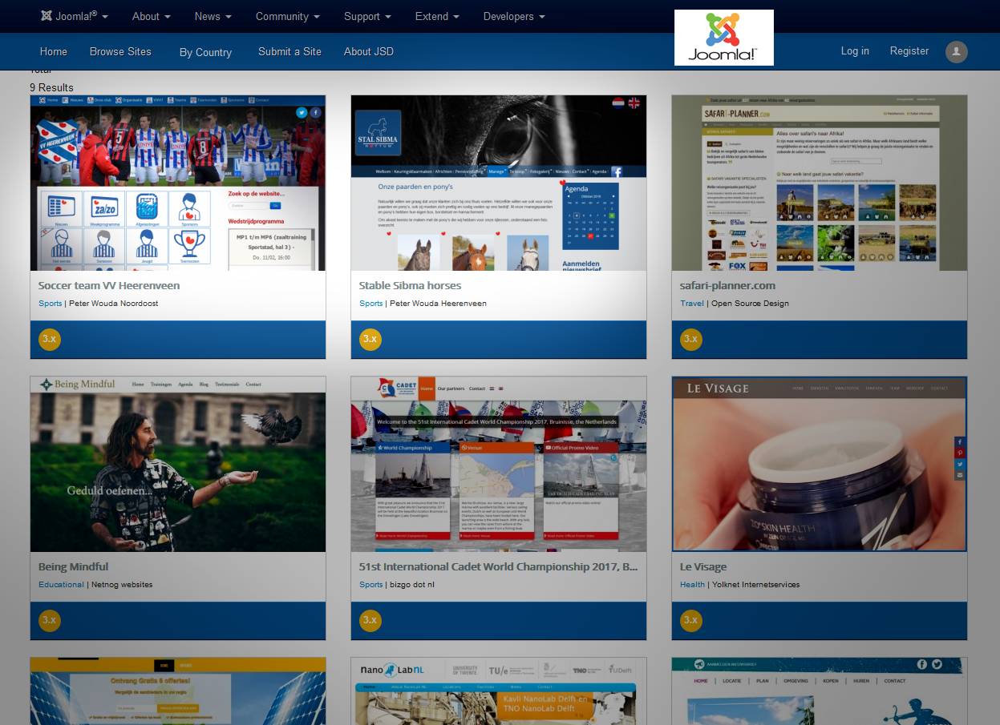Image resolution: width=1000 pixels, height=725 pixels.
Task: Open Stable Sibma horses screenshot thumbnail
Action: (499, 183)
